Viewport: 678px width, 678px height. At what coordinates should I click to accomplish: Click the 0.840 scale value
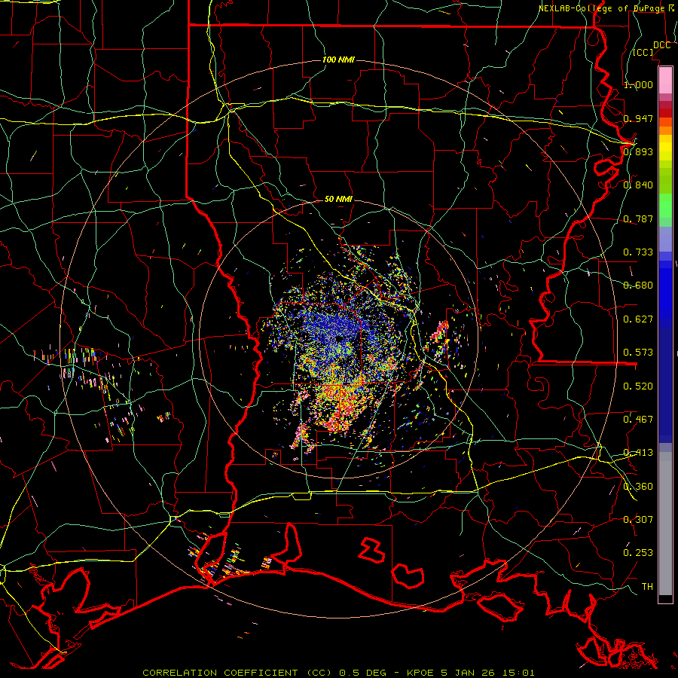click(x=638, y=185)
